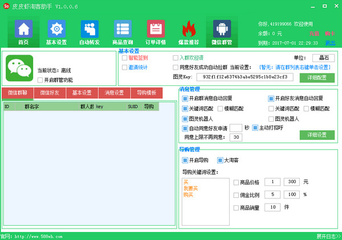This screenshot has width=342, height=240.
Task: Click the 暂无:请在群列表右键单击设置 text
Action: pos(295,68)
